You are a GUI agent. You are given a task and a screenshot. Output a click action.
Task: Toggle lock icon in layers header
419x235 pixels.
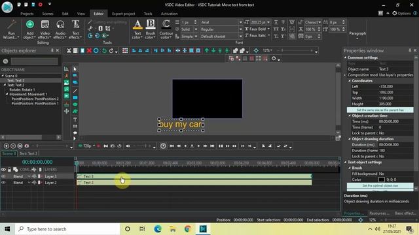[9, 170]
